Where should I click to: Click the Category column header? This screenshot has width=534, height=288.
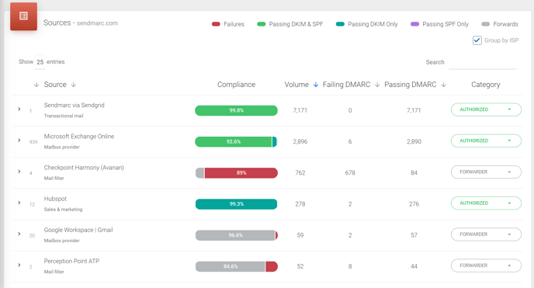pos(486,85)
